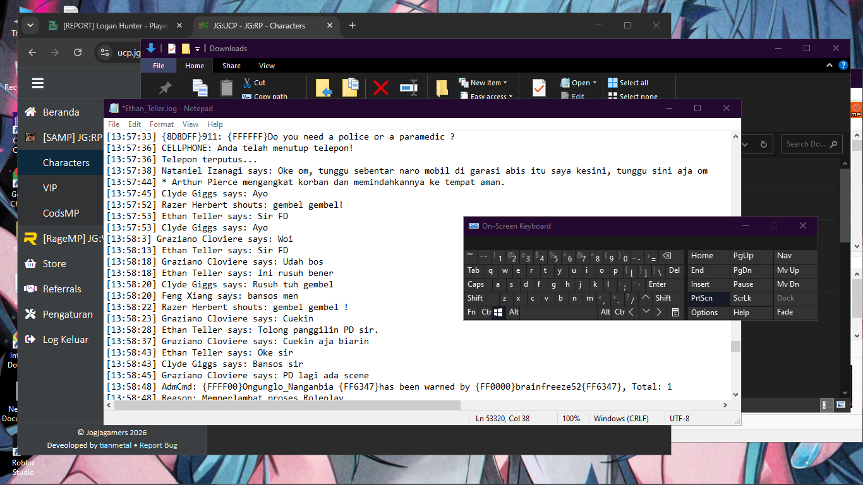Click the Beranda home icon
This screenshot has width=863, height=485.
click(x=30, y=112)
